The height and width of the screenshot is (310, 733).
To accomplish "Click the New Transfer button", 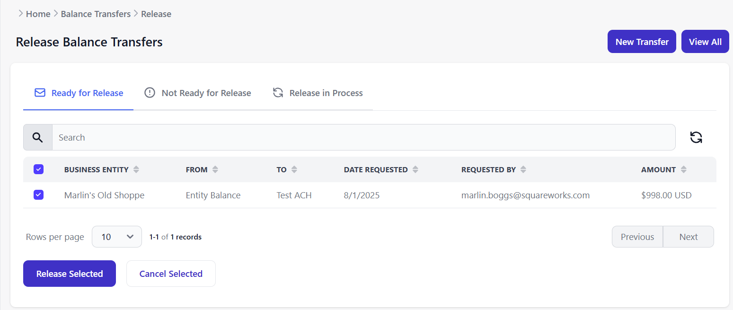I will [642, 42].
